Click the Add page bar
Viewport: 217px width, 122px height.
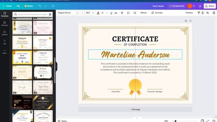click(135, 109)
